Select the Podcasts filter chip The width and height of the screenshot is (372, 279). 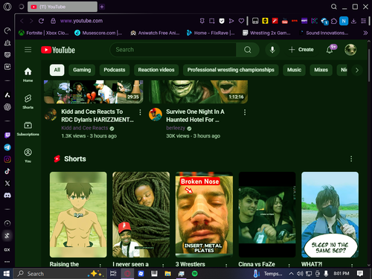(115, 70)
